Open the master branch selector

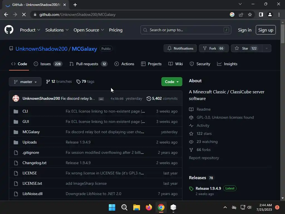(x=25, y=82)
